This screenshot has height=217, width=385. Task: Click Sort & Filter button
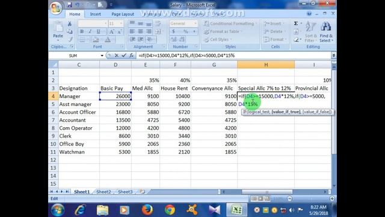click(x=311, y=32)
